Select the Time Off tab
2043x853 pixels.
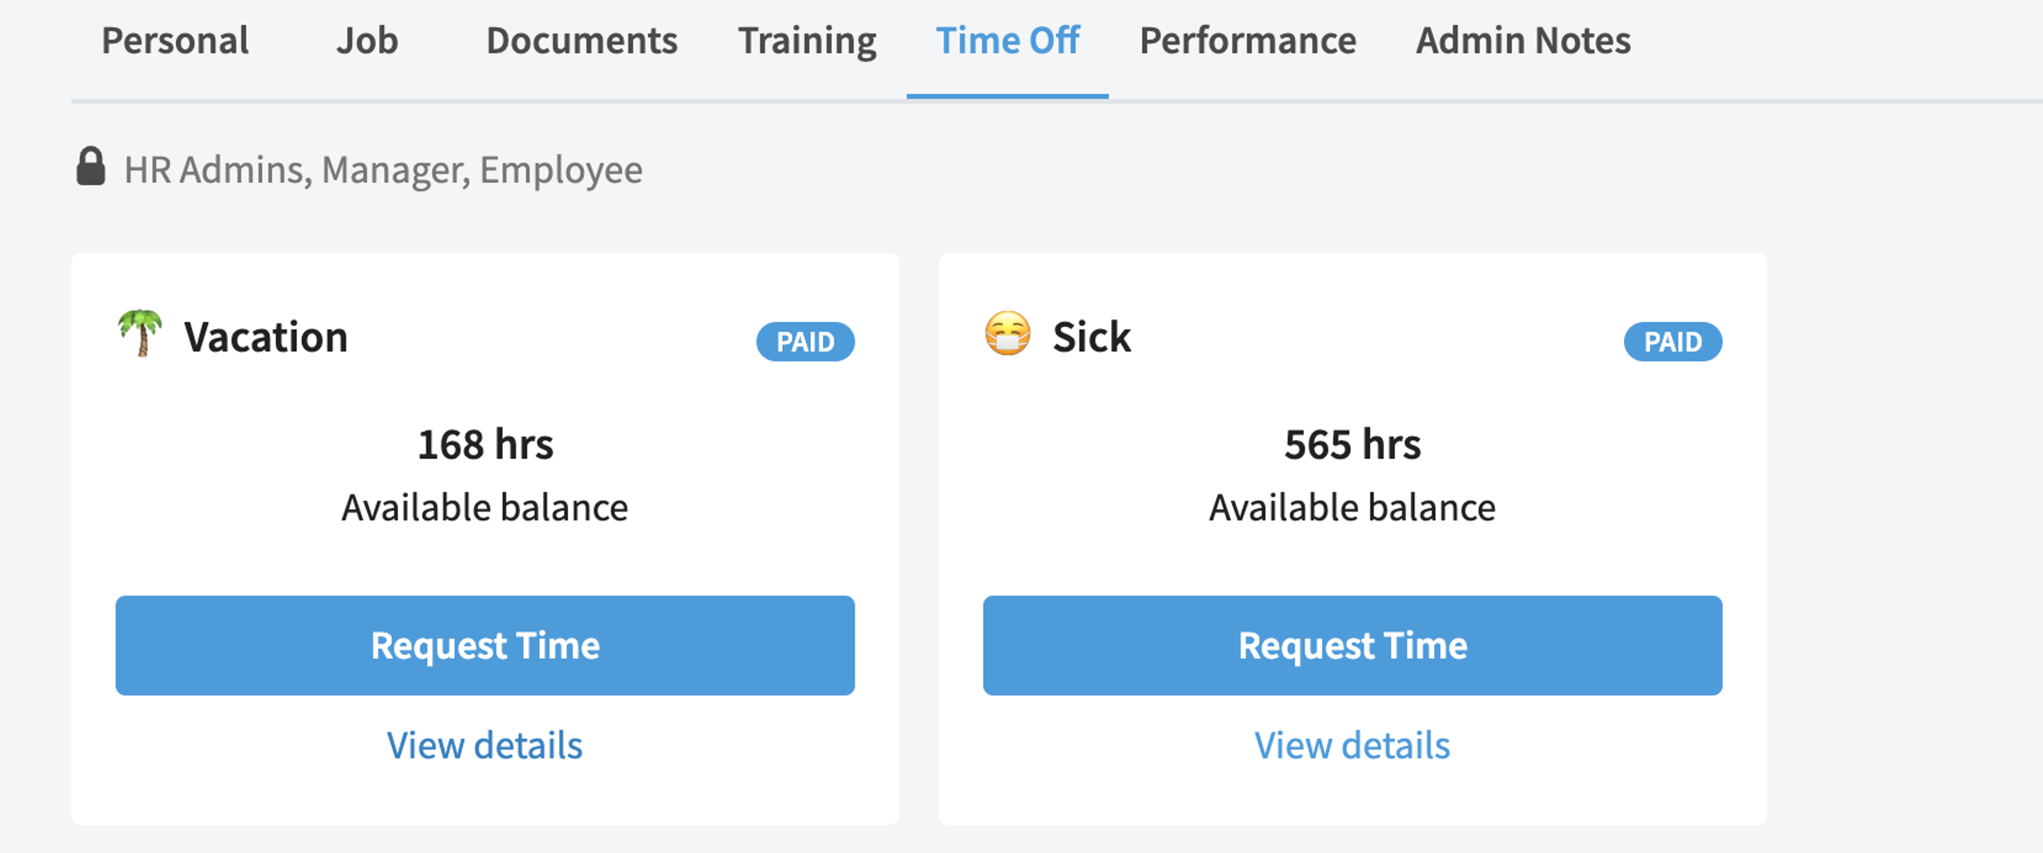click(x=1007, y=40)
